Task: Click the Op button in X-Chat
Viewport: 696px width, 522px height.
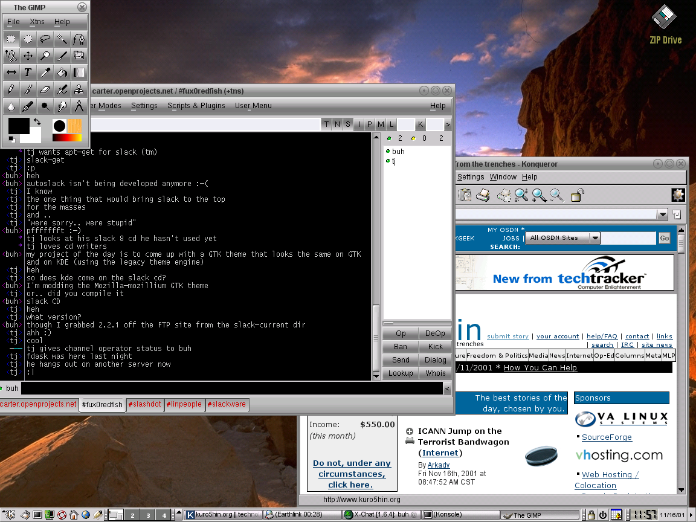Action: point(401,333)
